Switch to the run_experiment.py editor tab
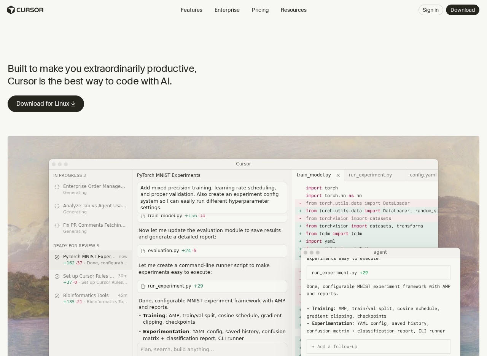The width and height of the screenshot is (487, 356). click(370, 175)
